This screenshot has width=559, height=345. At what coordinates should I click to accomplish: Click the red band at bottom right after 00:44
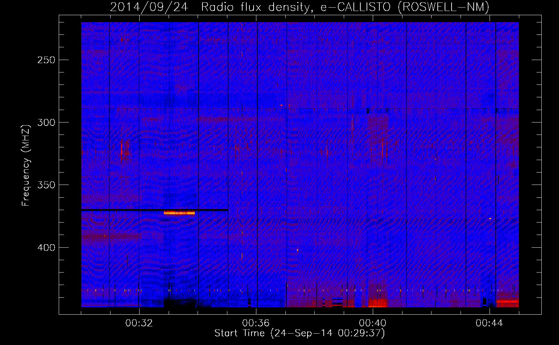tap(508, 302)
